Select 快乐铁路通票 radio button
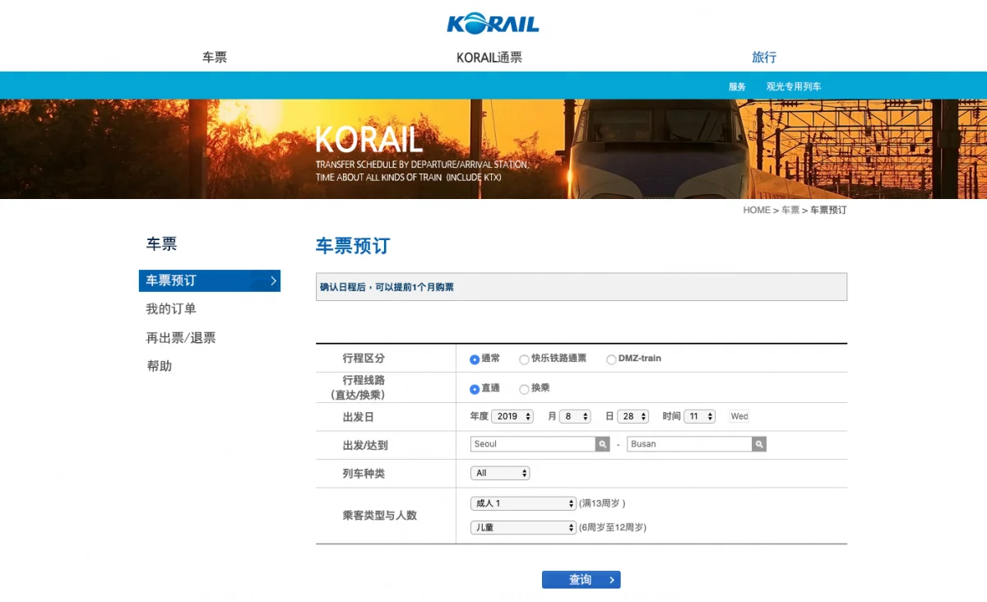The height and width of the screenshot is (602, 987). [524, 359]
